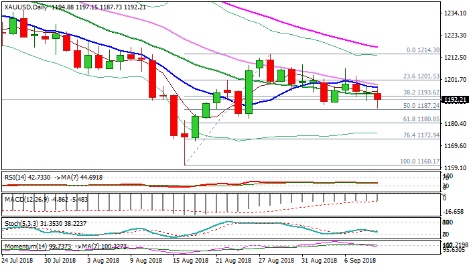Click the 27 Aug 2018 date label
Image resolution: width=469 pixels, height=268 pixels.
[x=275, y=263]
